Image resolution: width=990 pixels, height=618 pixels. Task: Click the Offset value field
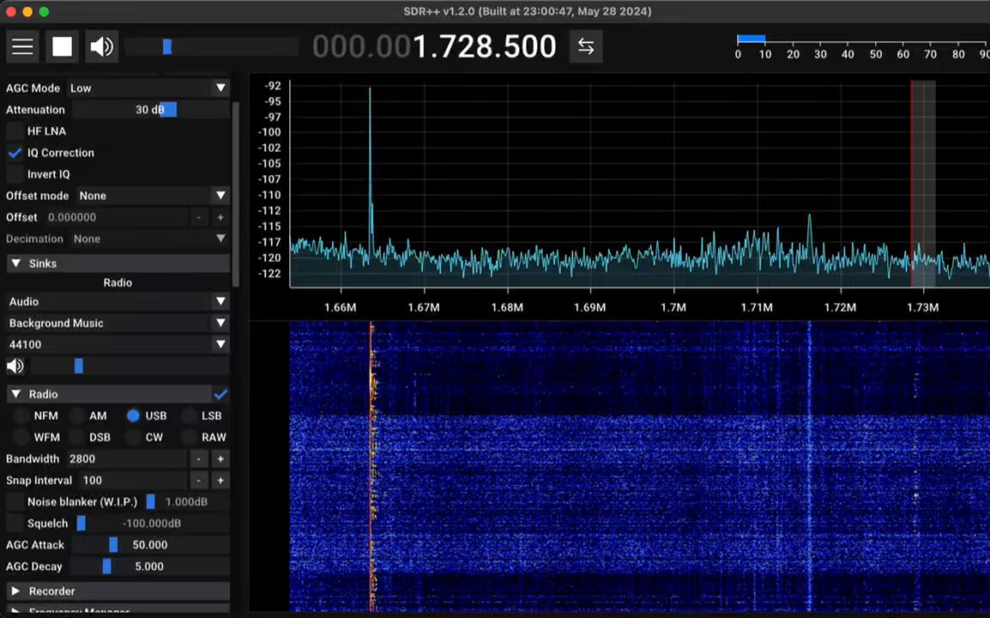coord(116,217)
